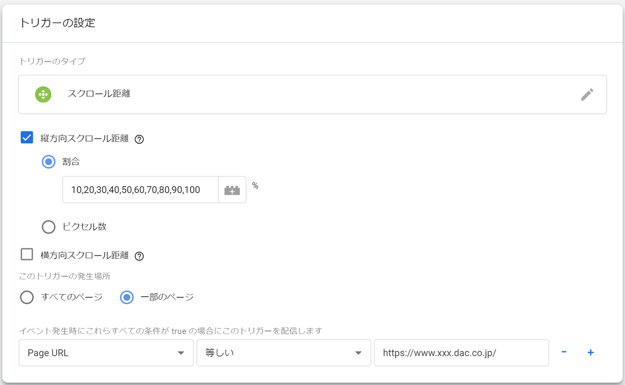Add a new condition with plus icon

(590, 352)
